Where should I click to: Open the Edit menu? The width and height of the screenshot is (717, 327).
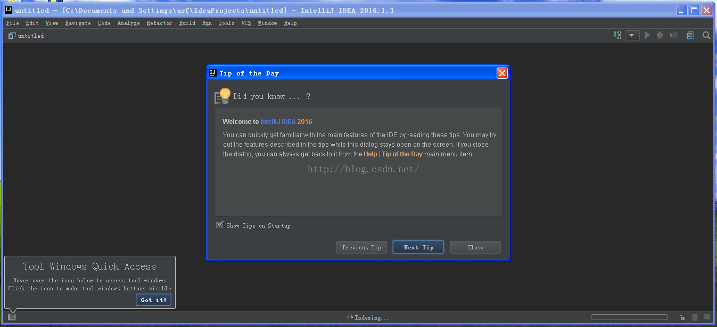32,23
